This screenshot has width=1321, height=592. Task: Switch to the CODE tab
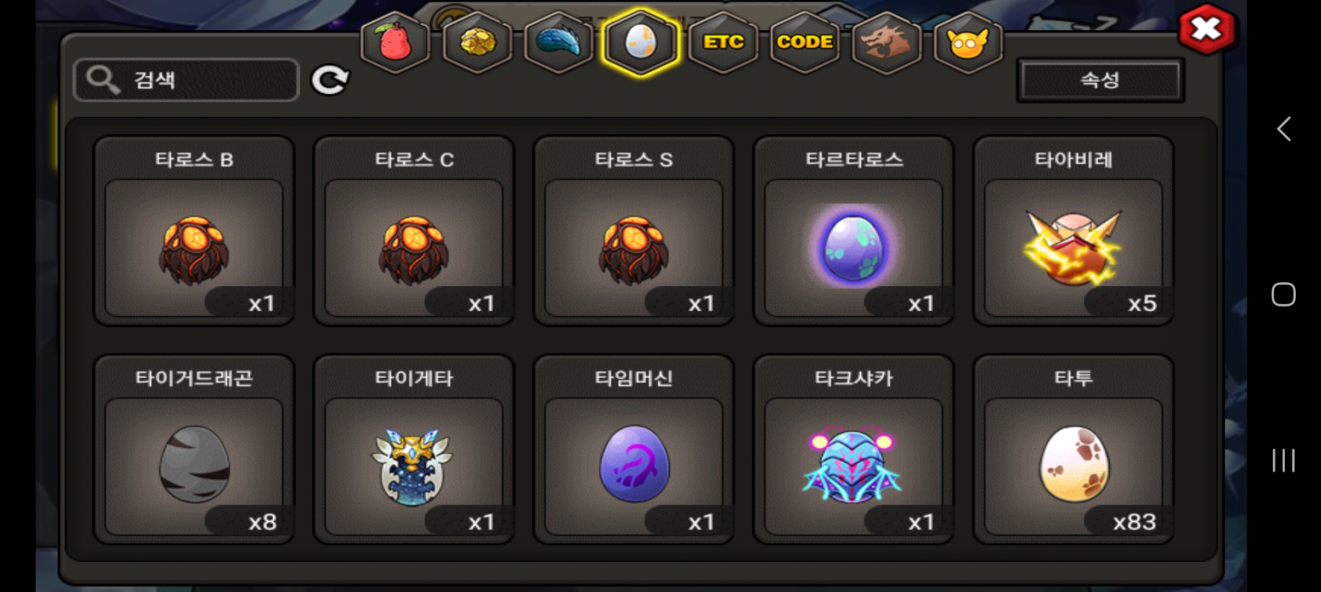(805, 43)
